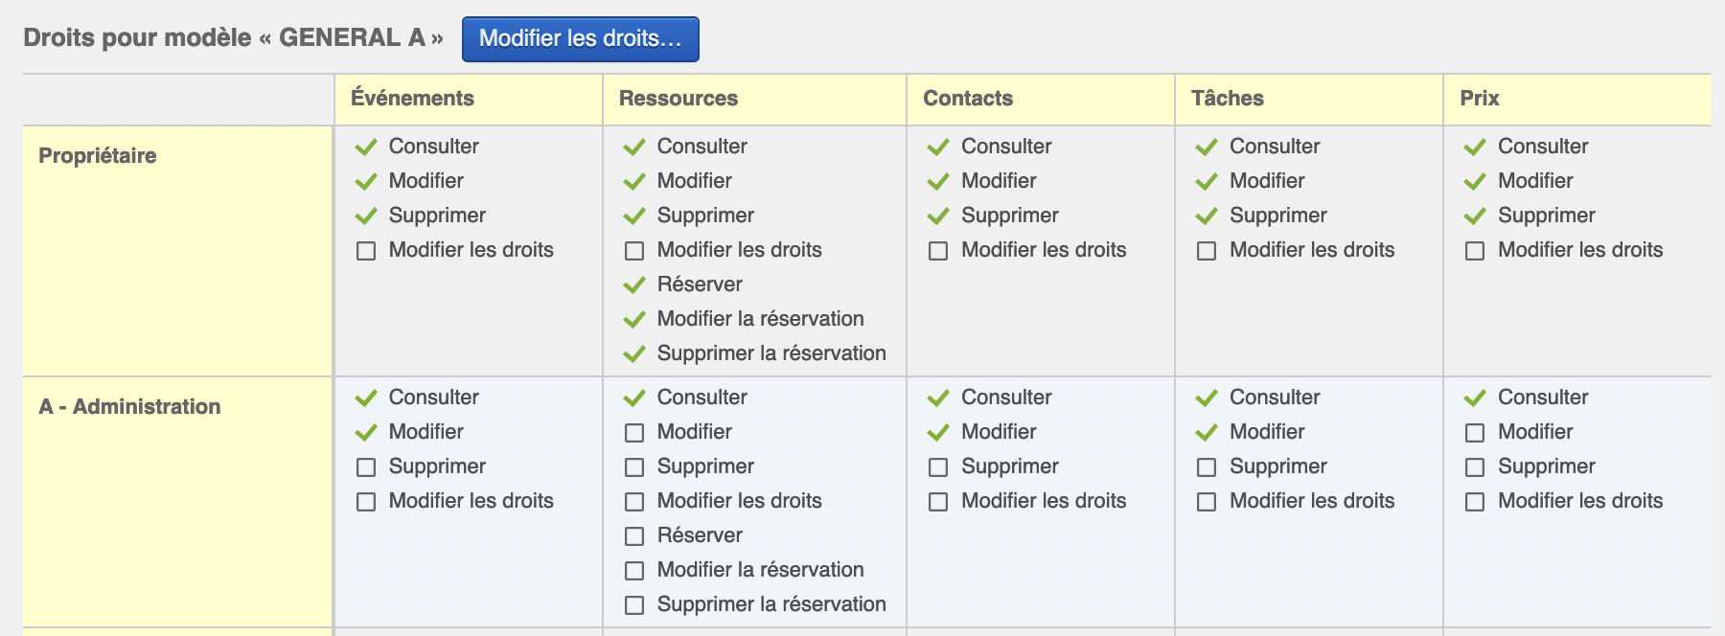Image resolution: width=1725 pixels, height=636 pixels.
Task: Click the Propriétaire Ressources Réserver checkmark icon
Action: pos(634,284)
